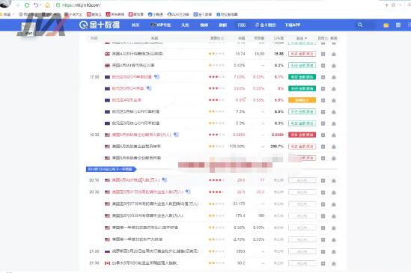Click the blue next-release banner label
The width and height of the screenshot is (411, 273).
point(112,169)
